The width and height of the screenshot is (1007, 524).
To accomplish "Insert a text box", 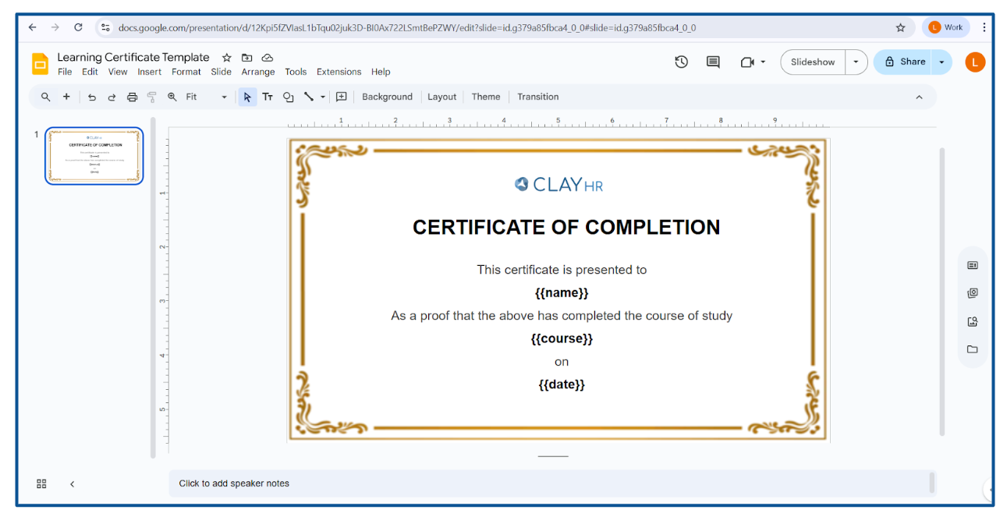I will (x=268, y=97).
